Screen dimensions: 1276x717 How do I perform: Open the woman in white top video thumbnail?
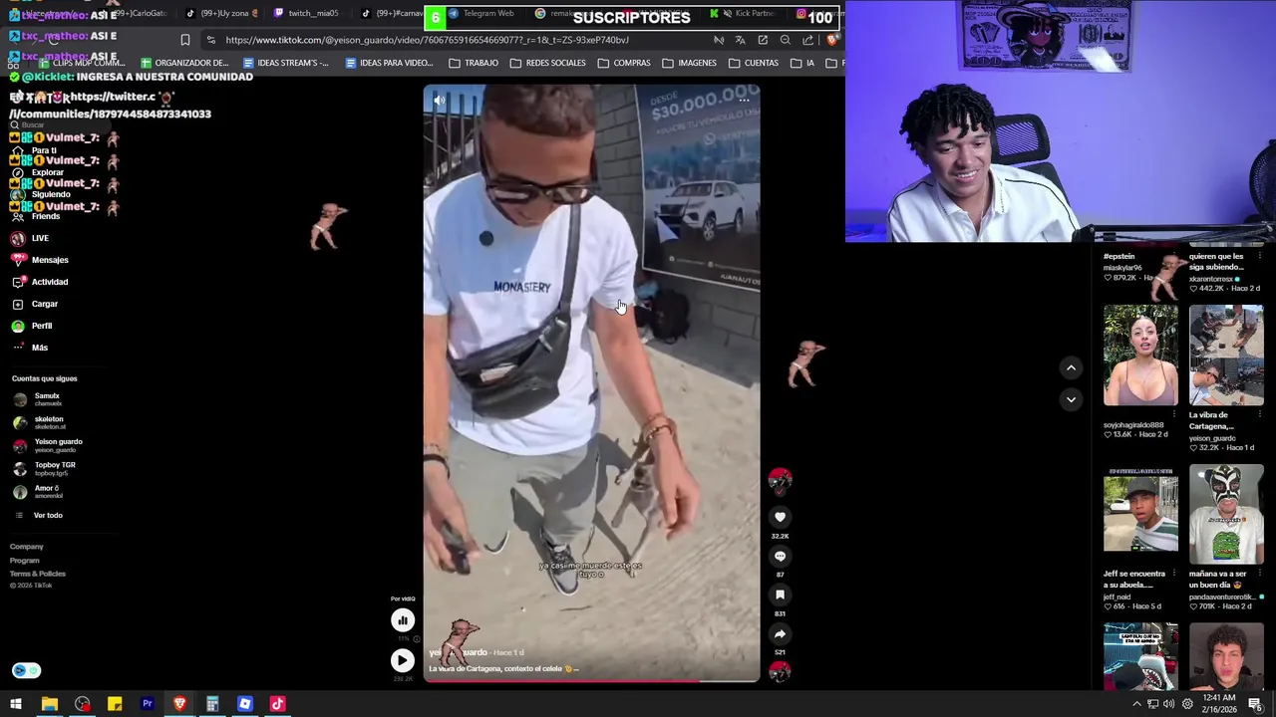(1140, 356)
